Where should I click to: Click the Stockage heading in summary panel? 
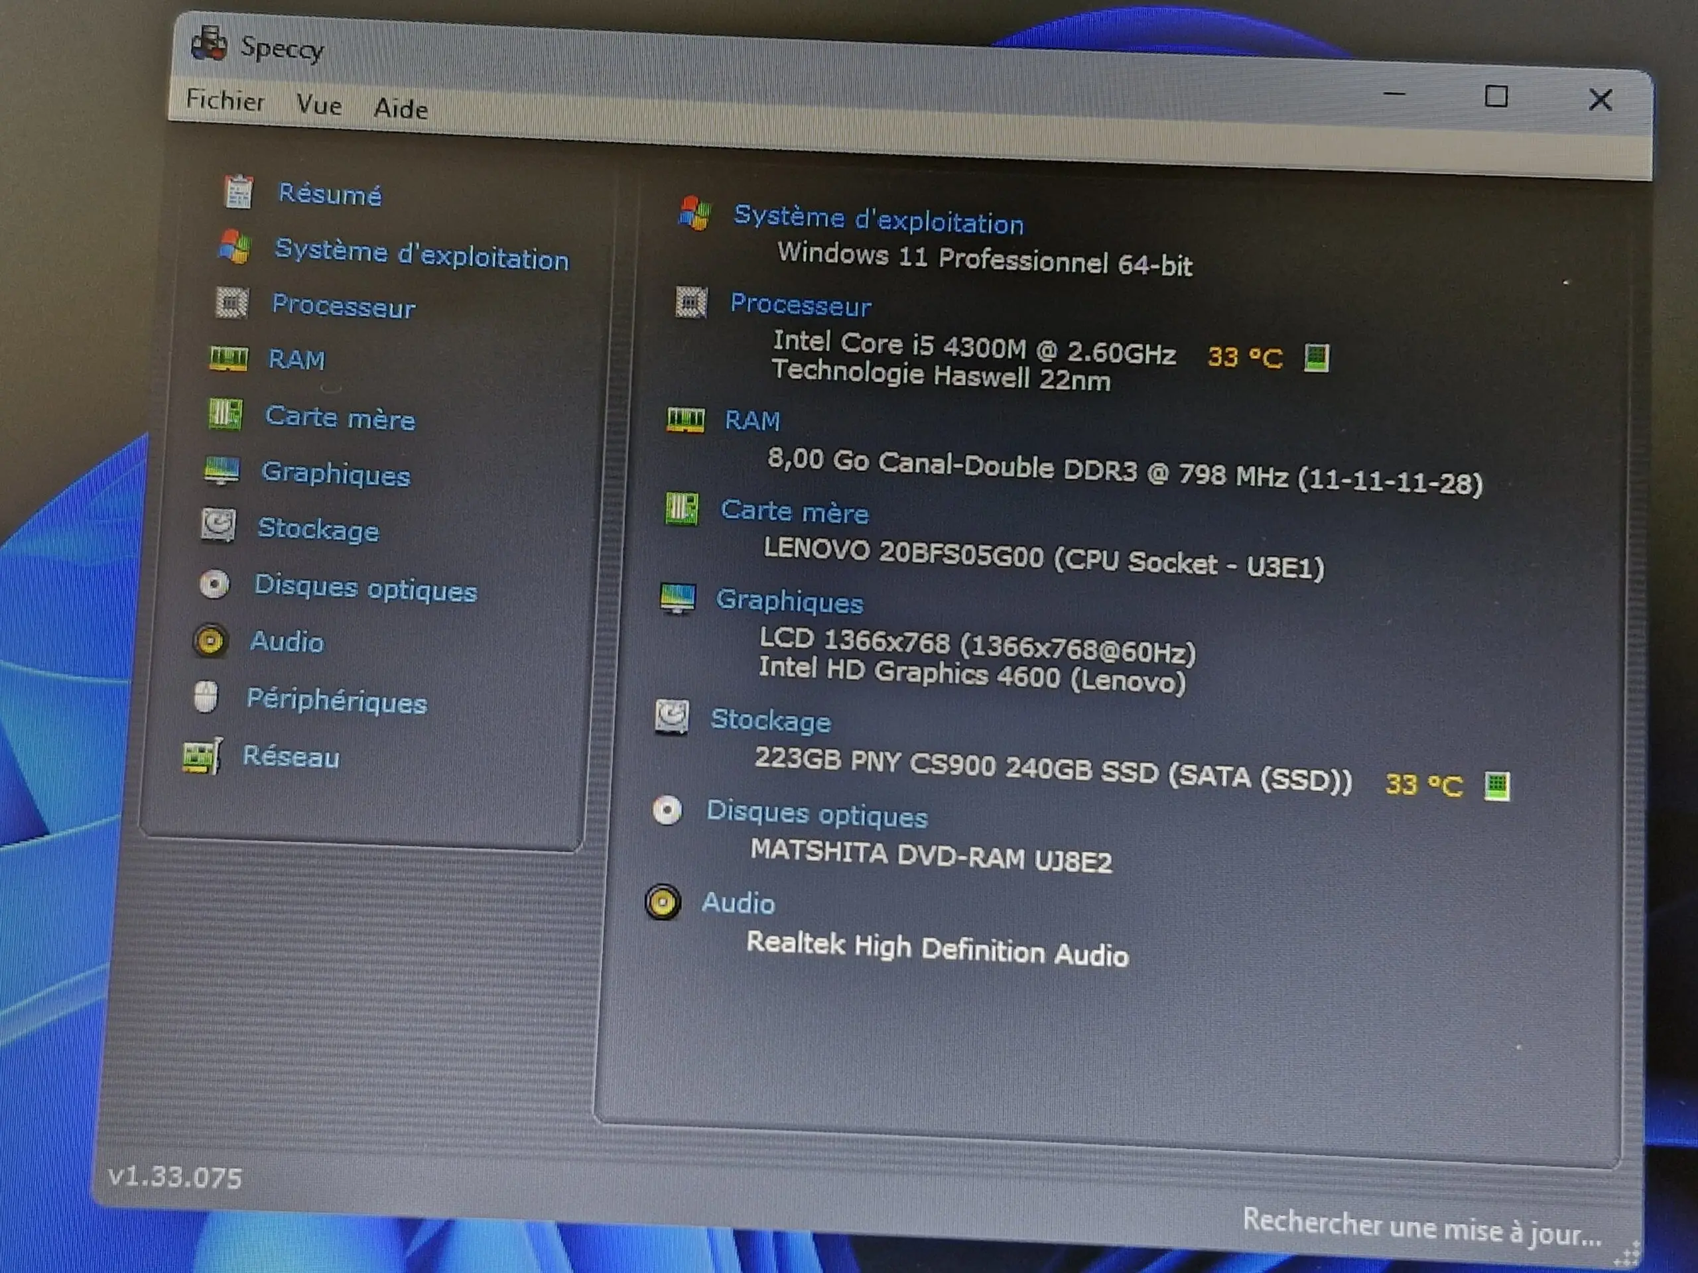click(x=770, y=721)
